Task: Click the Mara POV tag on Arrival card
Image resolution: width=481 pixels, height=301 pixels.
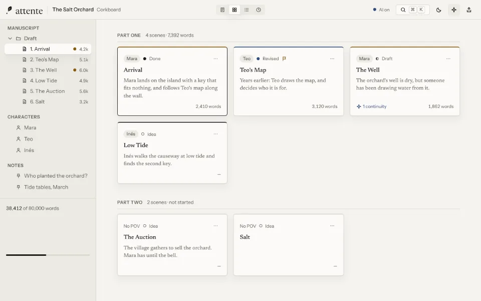Action: coord(132,59)
